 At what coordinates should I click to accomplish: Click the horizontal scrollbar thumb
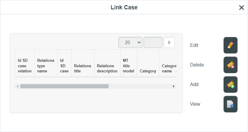coord(64,86)
